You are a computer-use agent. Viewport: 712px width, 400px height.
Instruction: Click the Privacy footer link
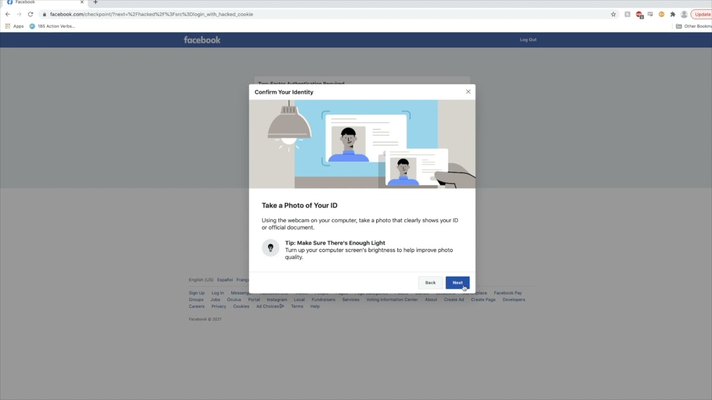(x=219, y=306)
